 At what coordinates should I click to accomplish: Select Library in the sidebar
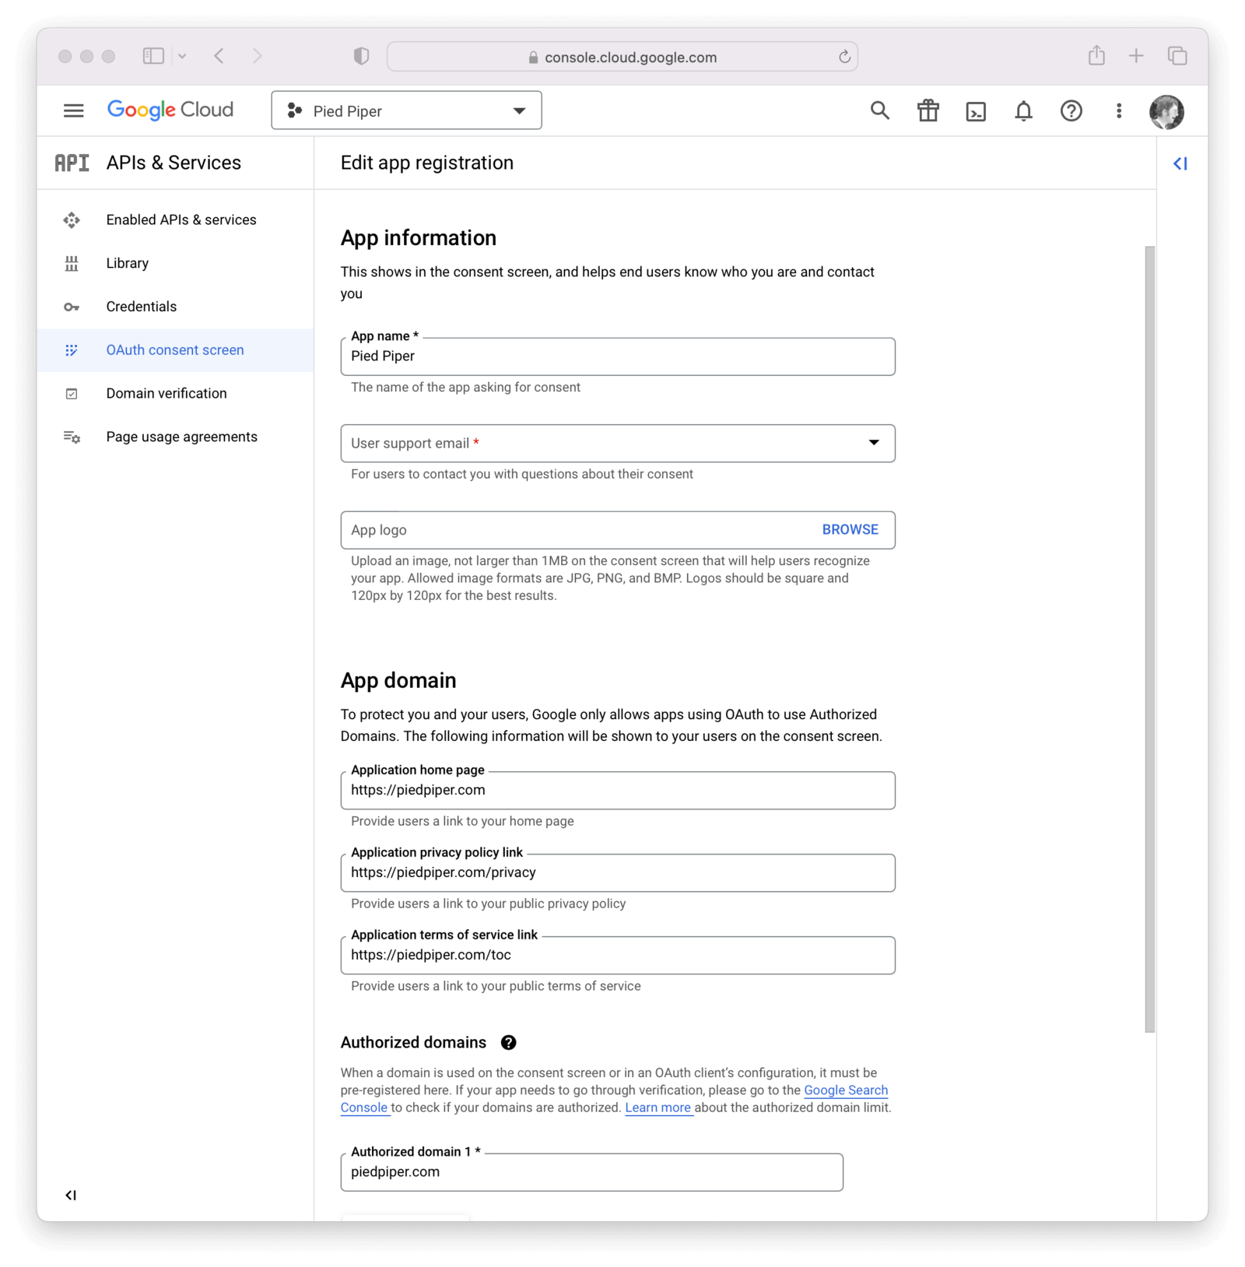(127, 263)
